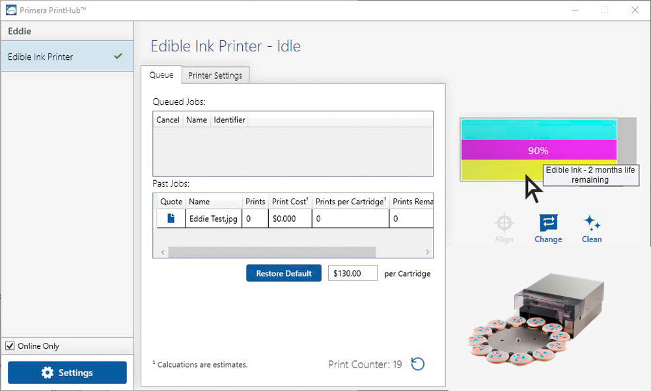The height and width of the screenshot is (391, 651).
Task: Click the cyan ink level bar
Action: pyautogui.click(x=538, y=129)
